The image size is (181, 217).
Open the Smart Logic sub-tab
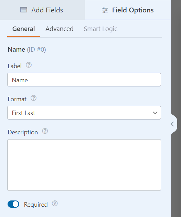click(100, 29)
